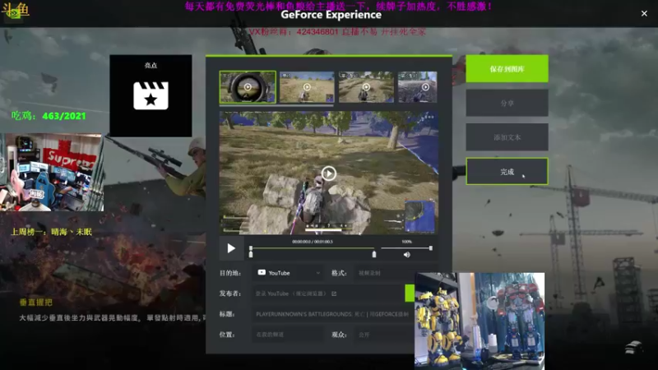The height and width of the screenshot is (370, 658).
Task: Click the external link icon in the publisher row
Action: [x=334, y=294]
